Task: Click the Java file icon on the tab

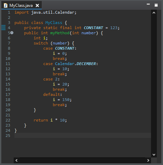Action: (x=5, y=5)
